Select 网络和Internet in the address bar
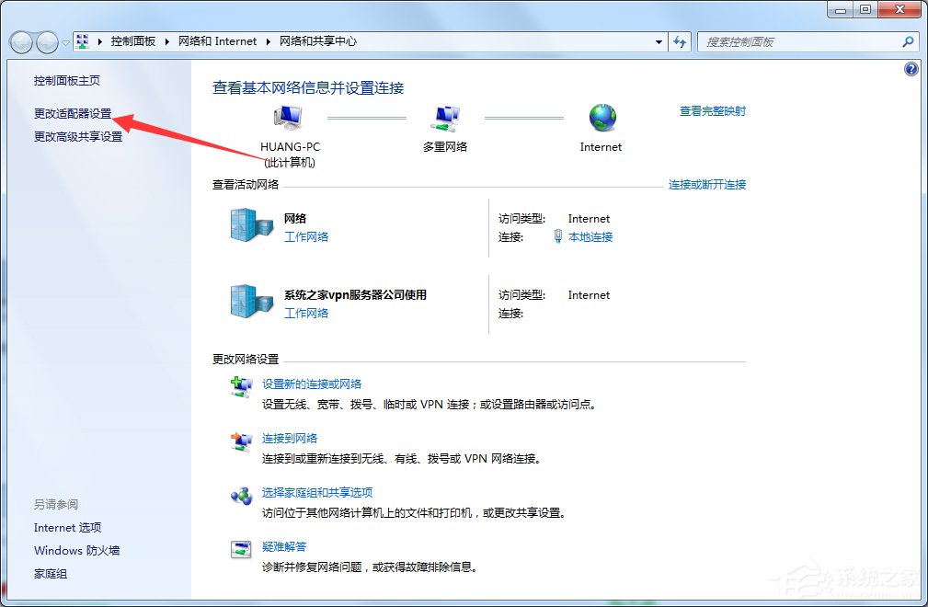This screenshot has height=607, width=928. (x=217, y=41)
